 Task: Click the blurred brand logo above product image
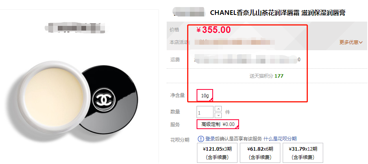click(75, 27)
